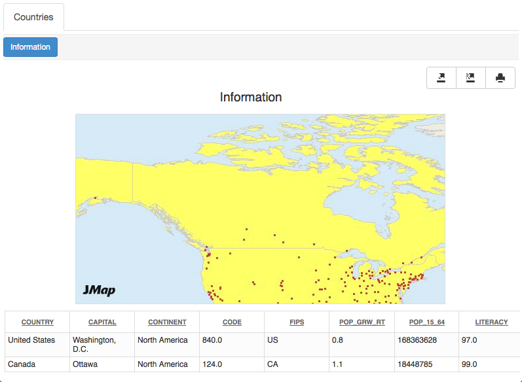Screen dimensions: 522x382
Task: Click the export icon button
Action: point(441,78)
